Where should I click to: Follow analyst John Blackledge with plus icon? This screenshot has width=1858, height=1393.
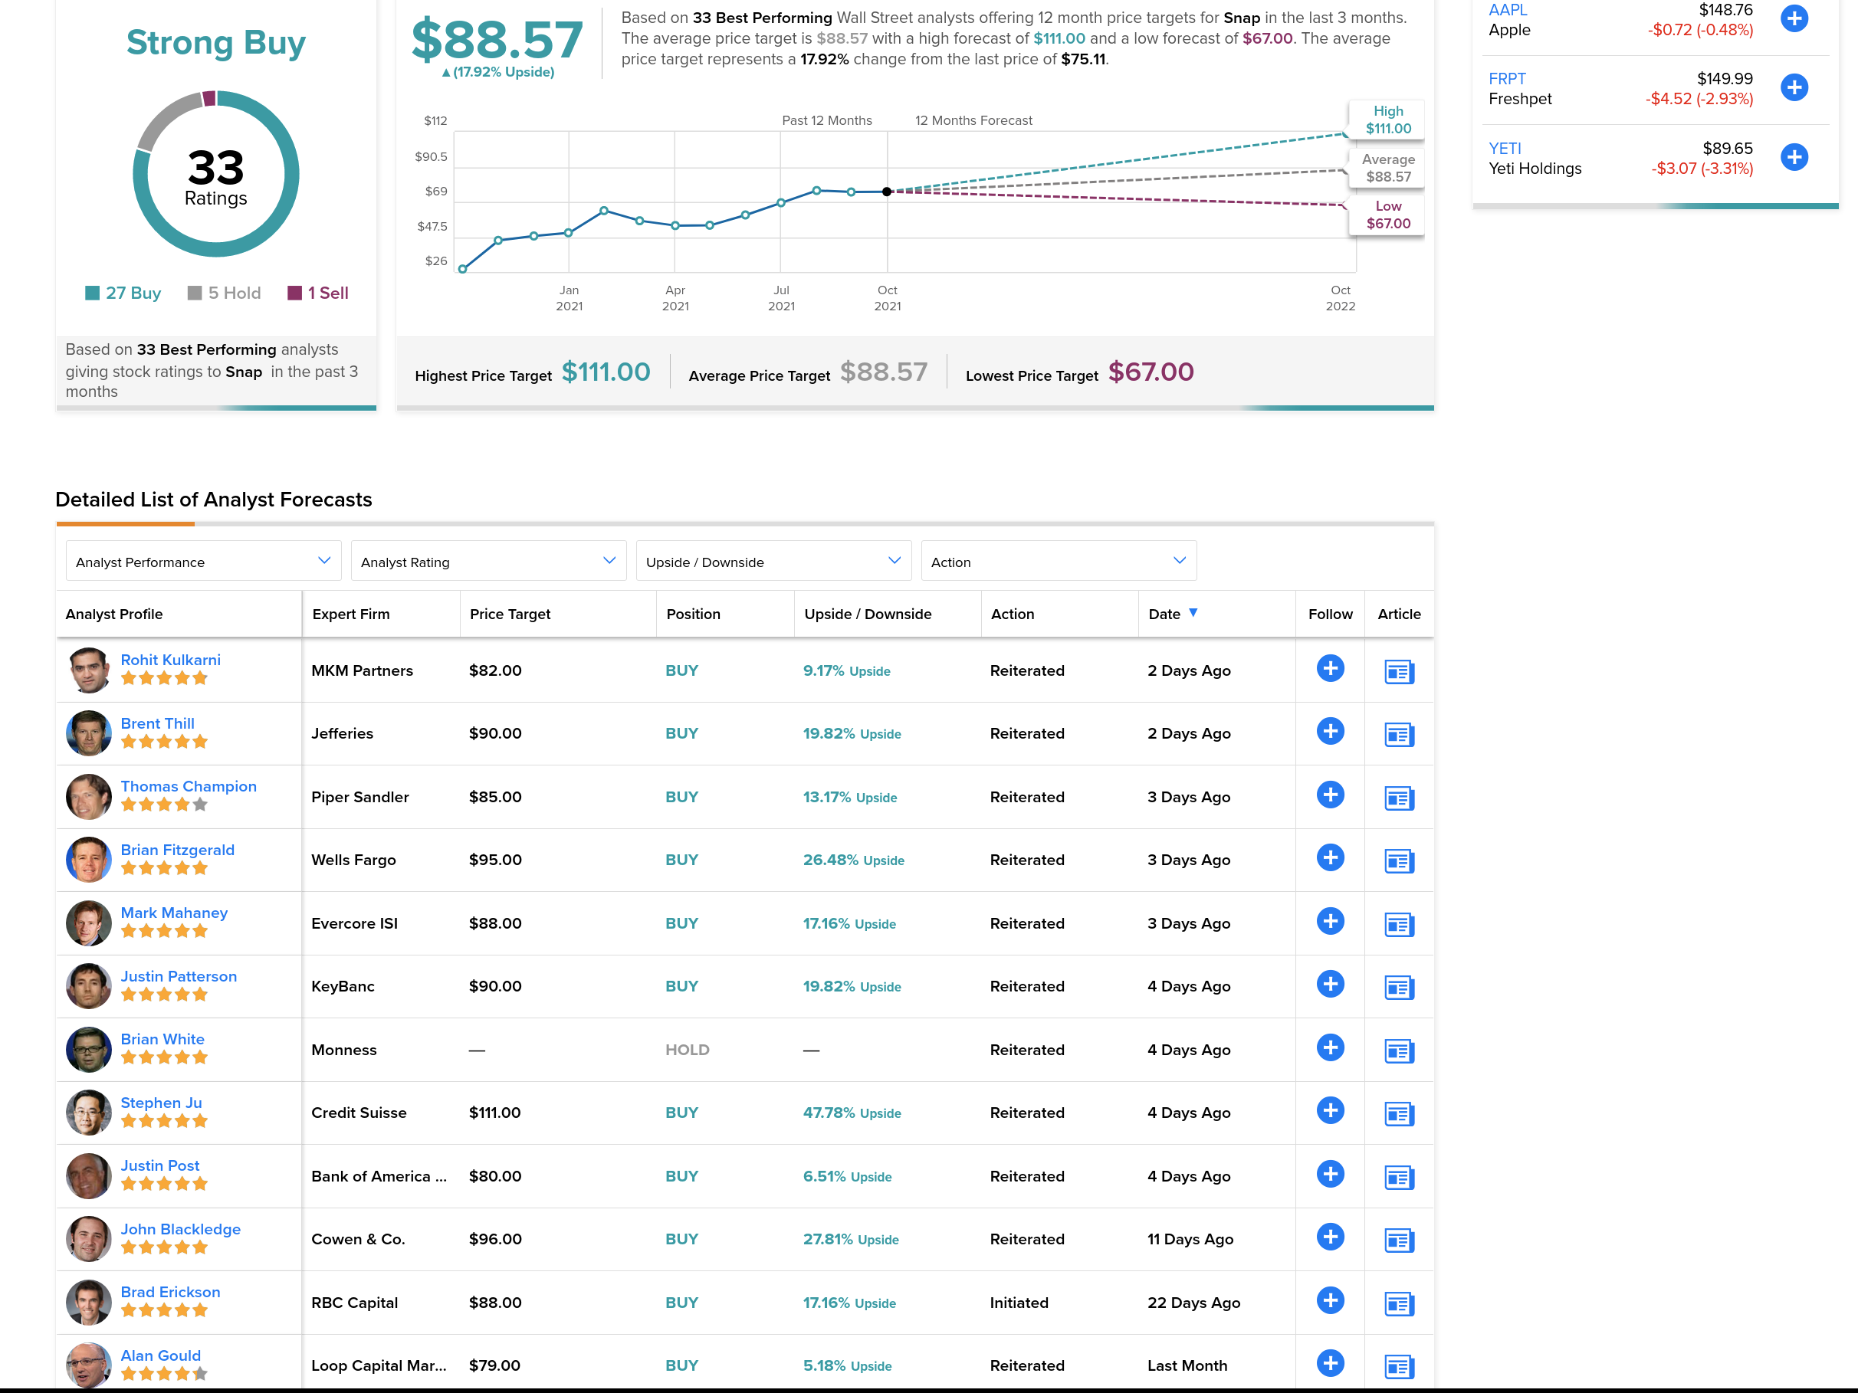point(1330,1237)
